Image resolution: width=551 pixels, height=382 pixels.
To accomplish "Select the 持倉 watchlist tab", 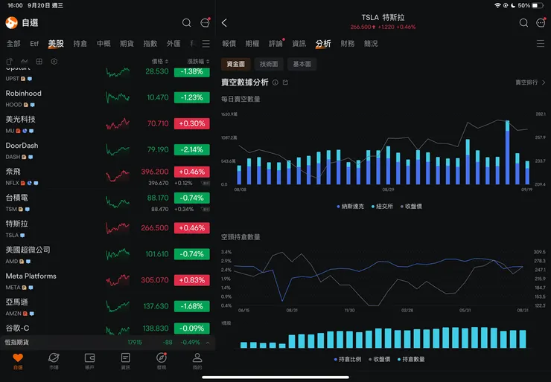I will 80,44.
